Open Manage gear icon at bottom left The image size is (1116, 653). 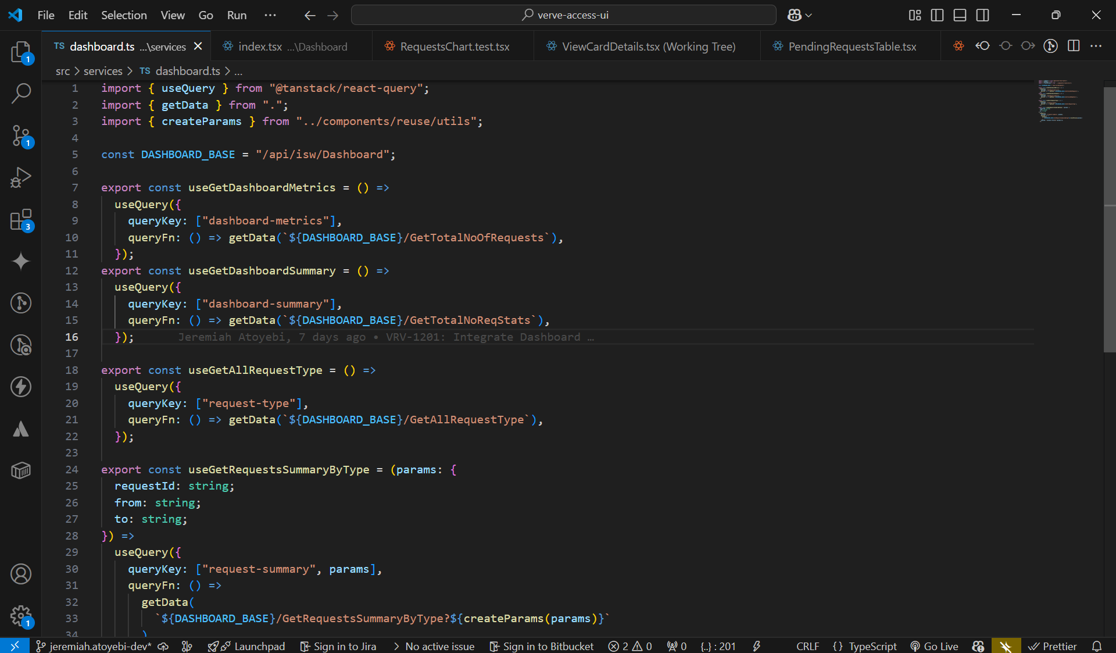[x=21, y=616]
